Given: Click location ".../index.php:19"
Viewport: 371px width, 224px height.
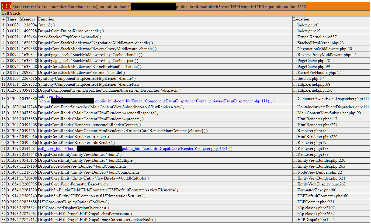Looking at the screenshot, I should point(307,31).
